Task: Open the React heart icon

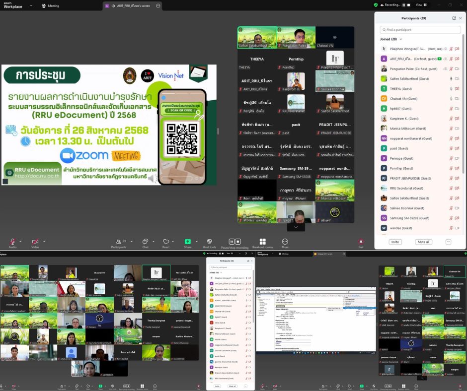Action: pos(166,242)
